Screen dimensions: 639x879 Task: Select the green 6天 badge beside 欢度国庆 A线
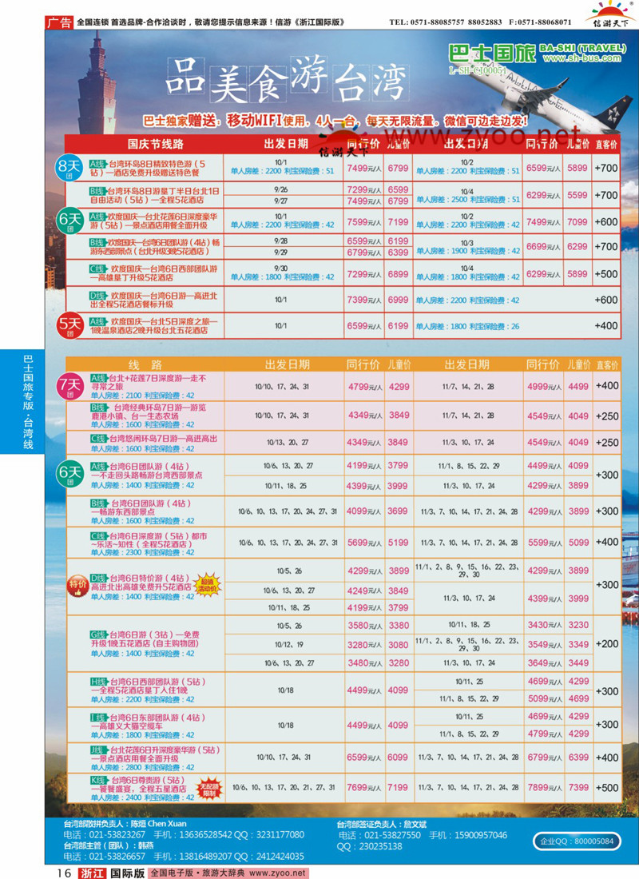(x=70, y=221)
